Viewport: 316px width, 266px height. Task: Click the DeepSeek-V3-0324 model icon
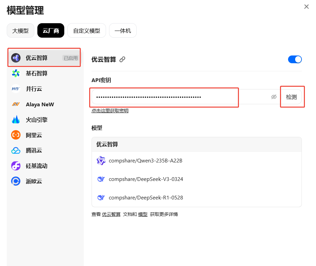coord(101,179)
